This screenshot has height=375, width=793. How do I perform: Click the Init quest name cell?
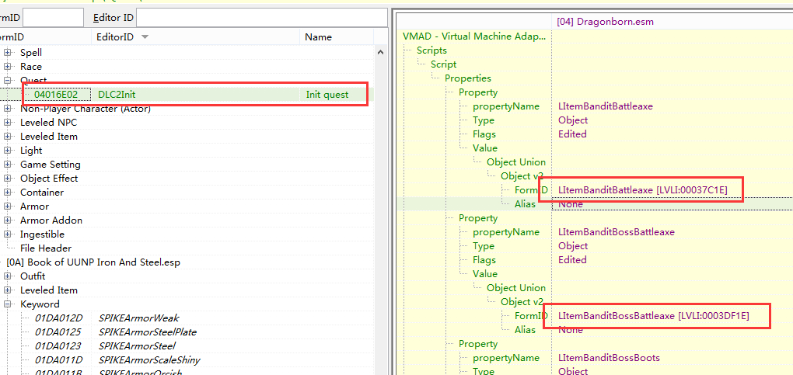click(327, 95)
